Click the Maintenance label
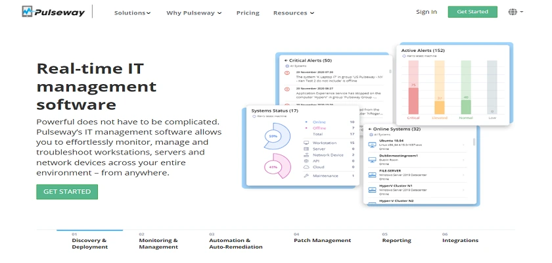Screen dimensions: 552x263 pyautogui.click(x=325, y=176)
